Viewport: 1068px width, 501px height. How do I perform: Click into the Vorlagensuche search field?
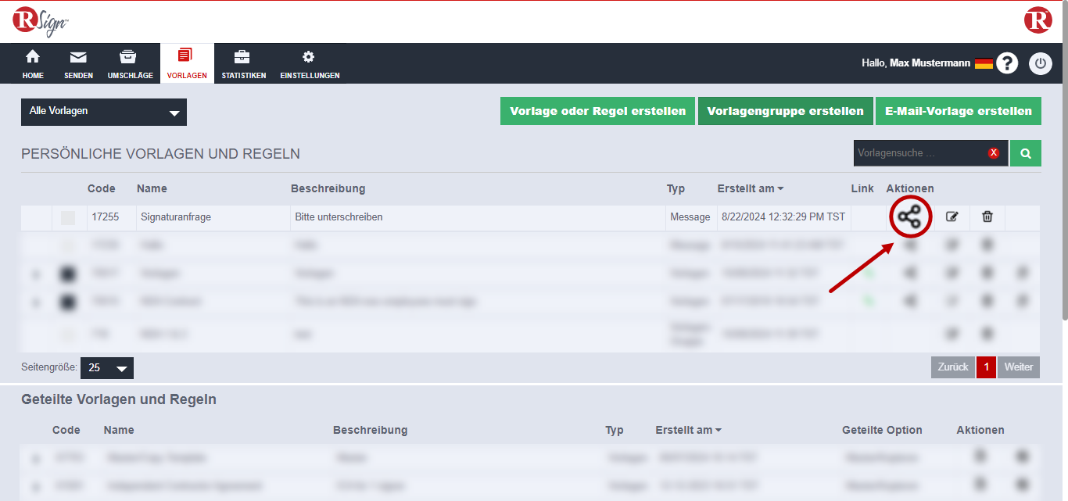pos(919,153)
